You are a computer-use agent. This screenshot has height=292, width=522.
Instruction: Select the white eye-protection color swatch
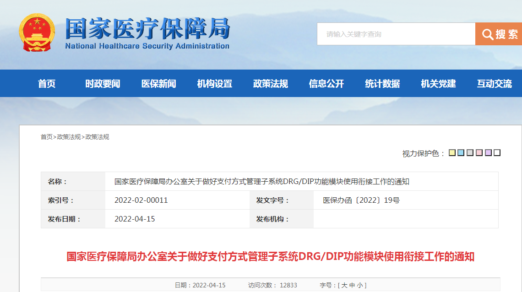tap(497, 153)
